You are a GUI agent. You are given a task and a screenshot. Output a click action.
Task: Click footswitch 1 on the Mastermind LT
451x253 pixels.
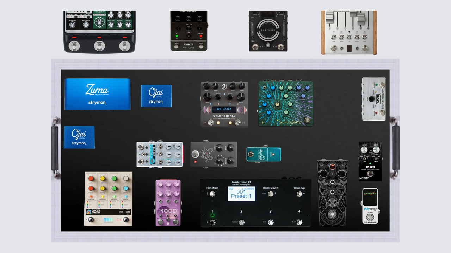[x=212, y=222]
